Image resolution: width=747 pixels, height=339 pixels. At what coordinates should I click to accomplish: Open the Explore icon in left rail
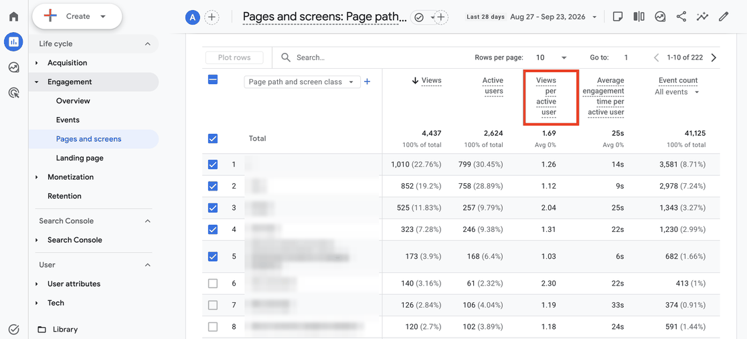[14, 68]
